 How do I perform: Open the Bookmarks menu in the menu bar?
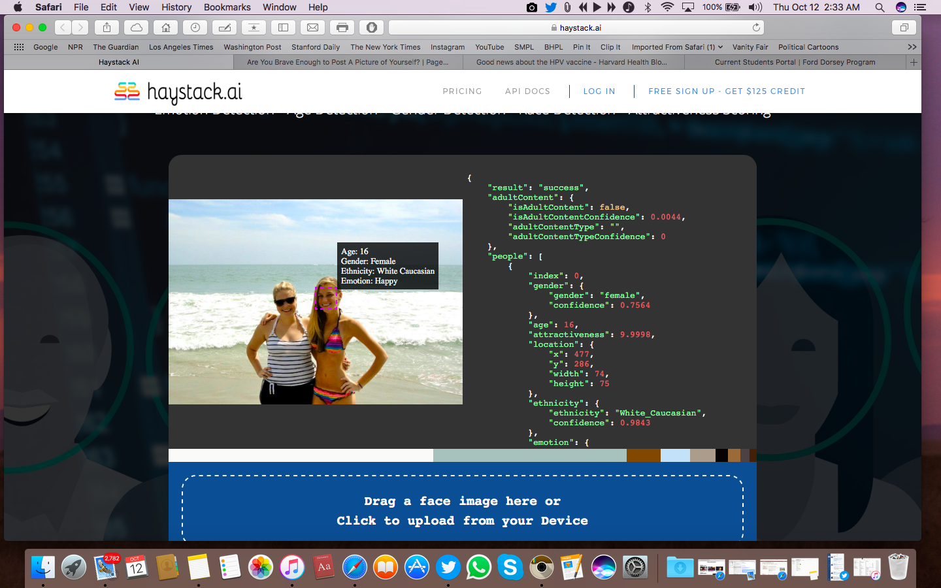pos(227,7)
